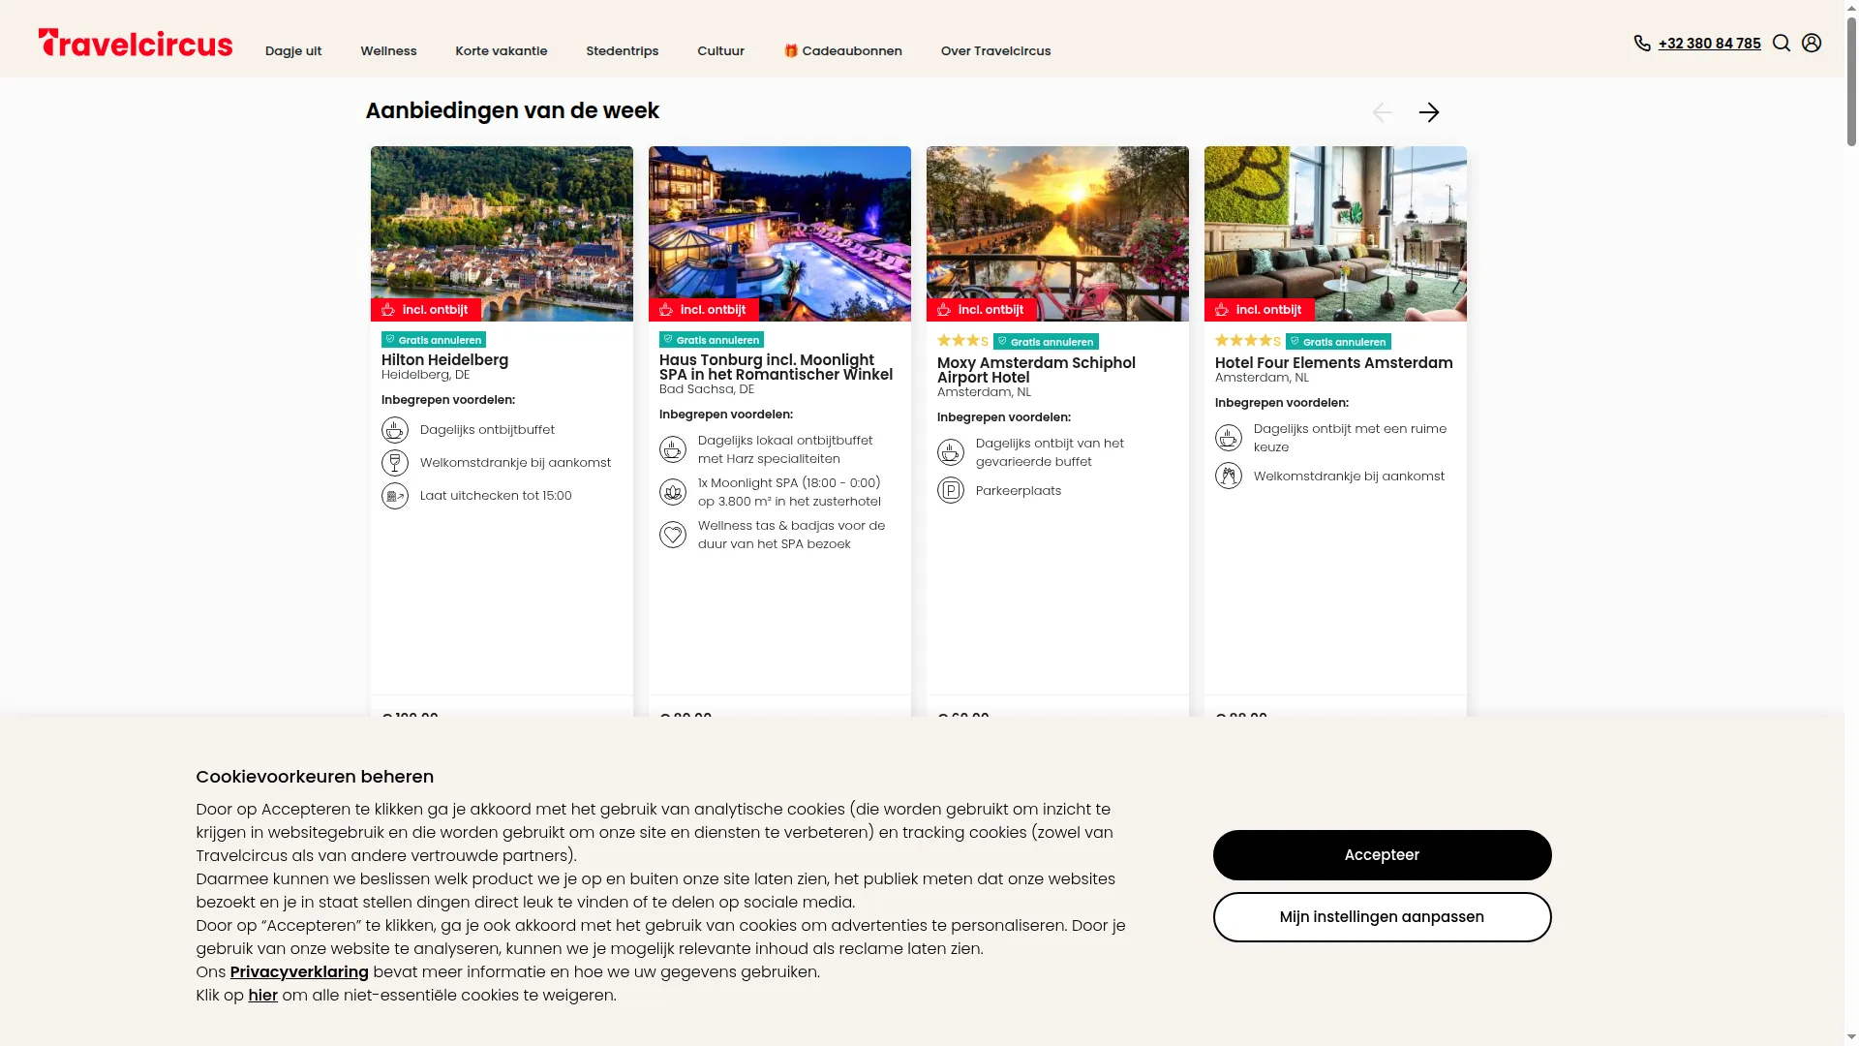The width and height of the screenshot is (1859, 1046).
Task: Open the Travelcircus logo homepage
Action: tap(136, 44)
